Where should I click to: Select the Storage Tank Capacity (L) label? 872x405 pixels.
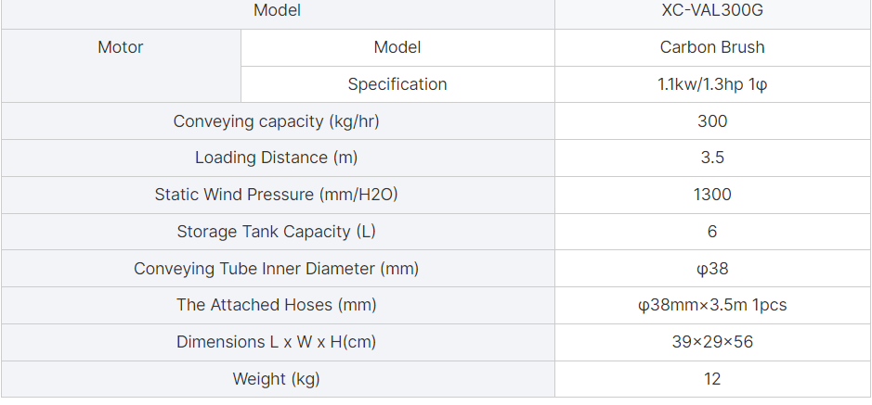(277, 232)
